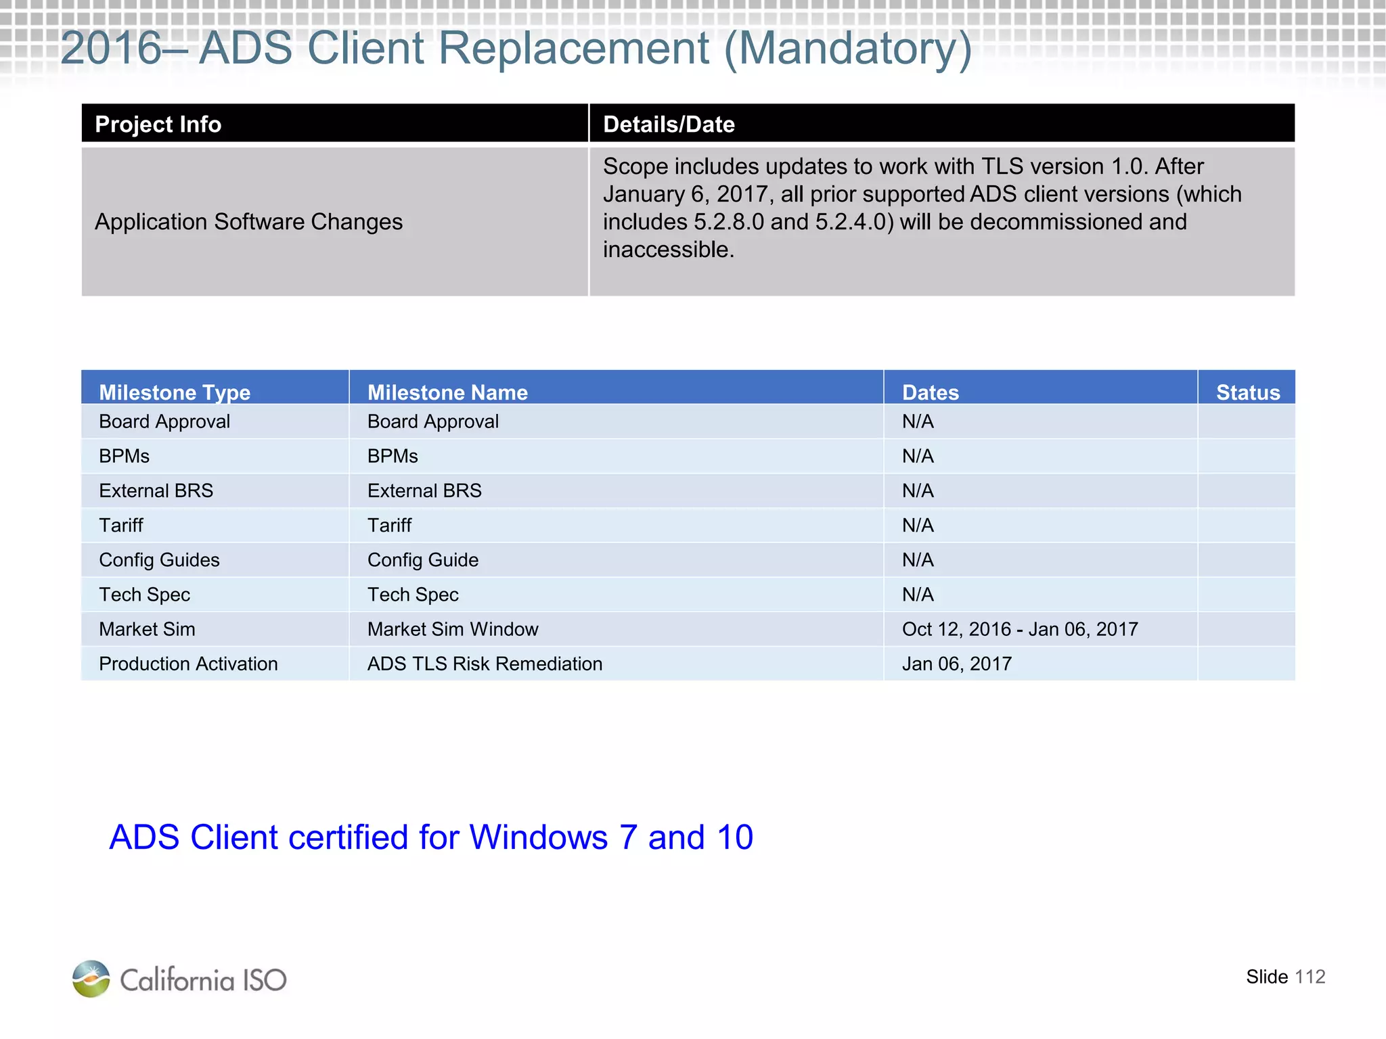Select the 'Config Guide' name cell
The height and width of the screenshot is (1039, 1386).
pyautogui.click(x=617, y=560)
